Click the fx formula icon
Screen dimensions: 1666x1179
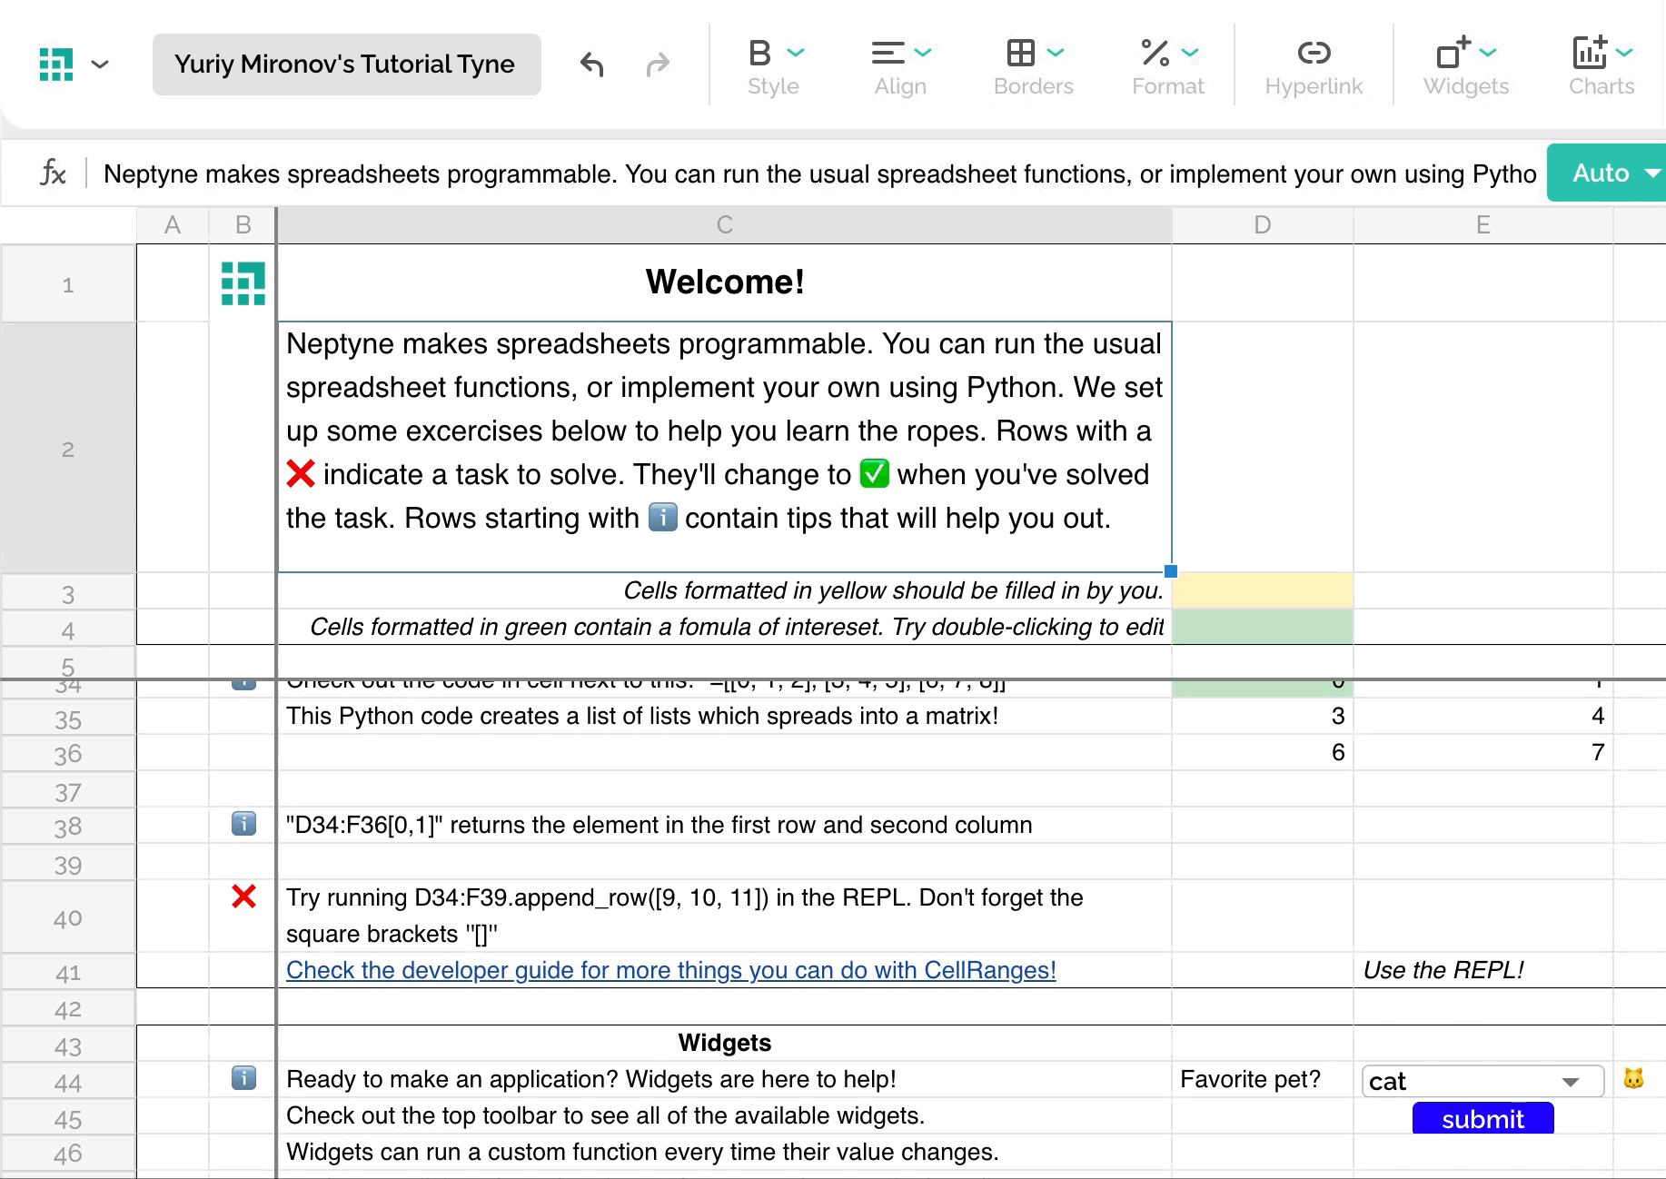(53, 173)
